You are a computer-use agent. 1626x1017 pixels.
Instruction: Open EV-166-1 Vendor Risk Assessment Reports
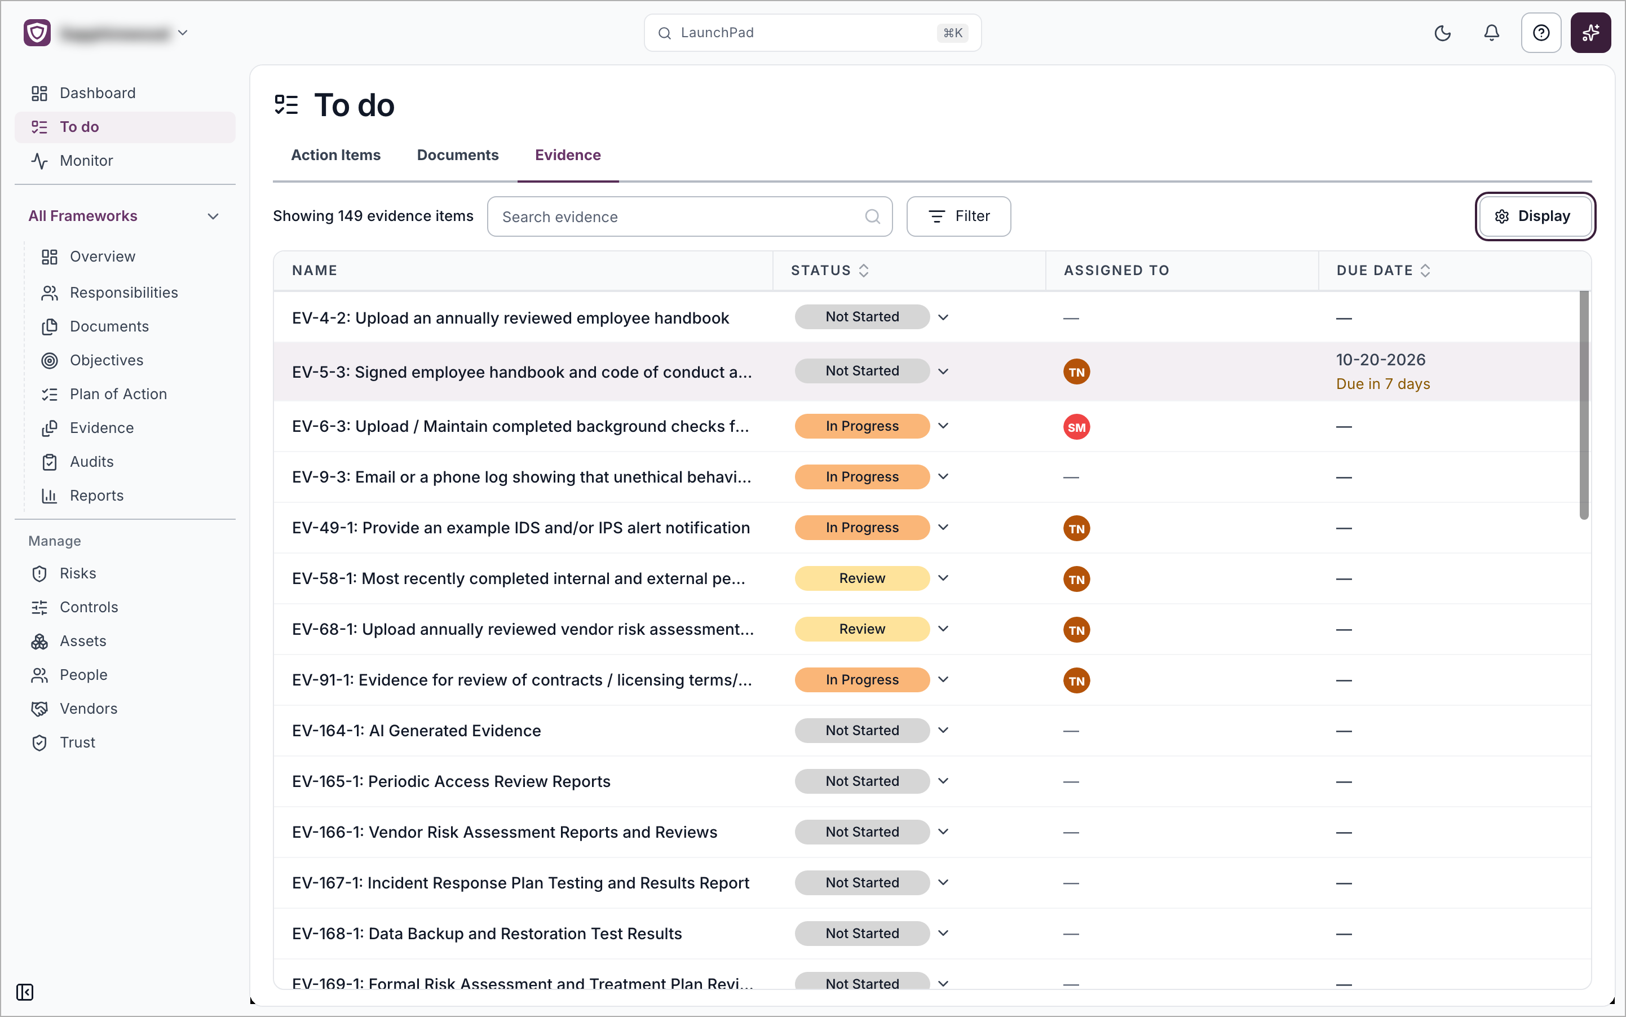pyautogui.click(x=505, y=833)
